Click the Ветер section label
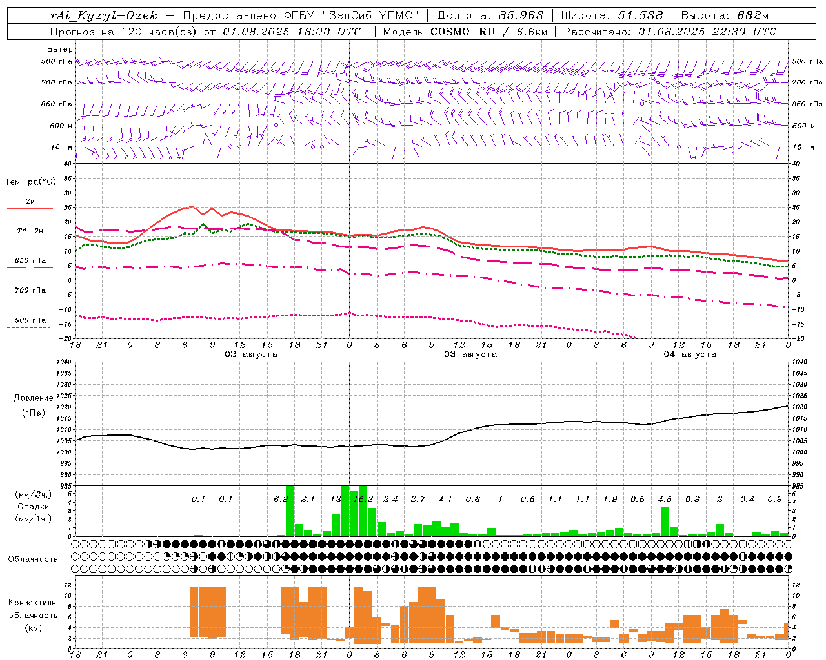The width and height of the screenshot is (826, 660). point(60,49)
